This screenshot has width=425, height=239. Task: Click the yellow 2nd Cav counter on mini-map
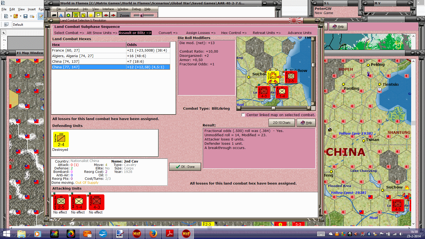click(273, 77)
